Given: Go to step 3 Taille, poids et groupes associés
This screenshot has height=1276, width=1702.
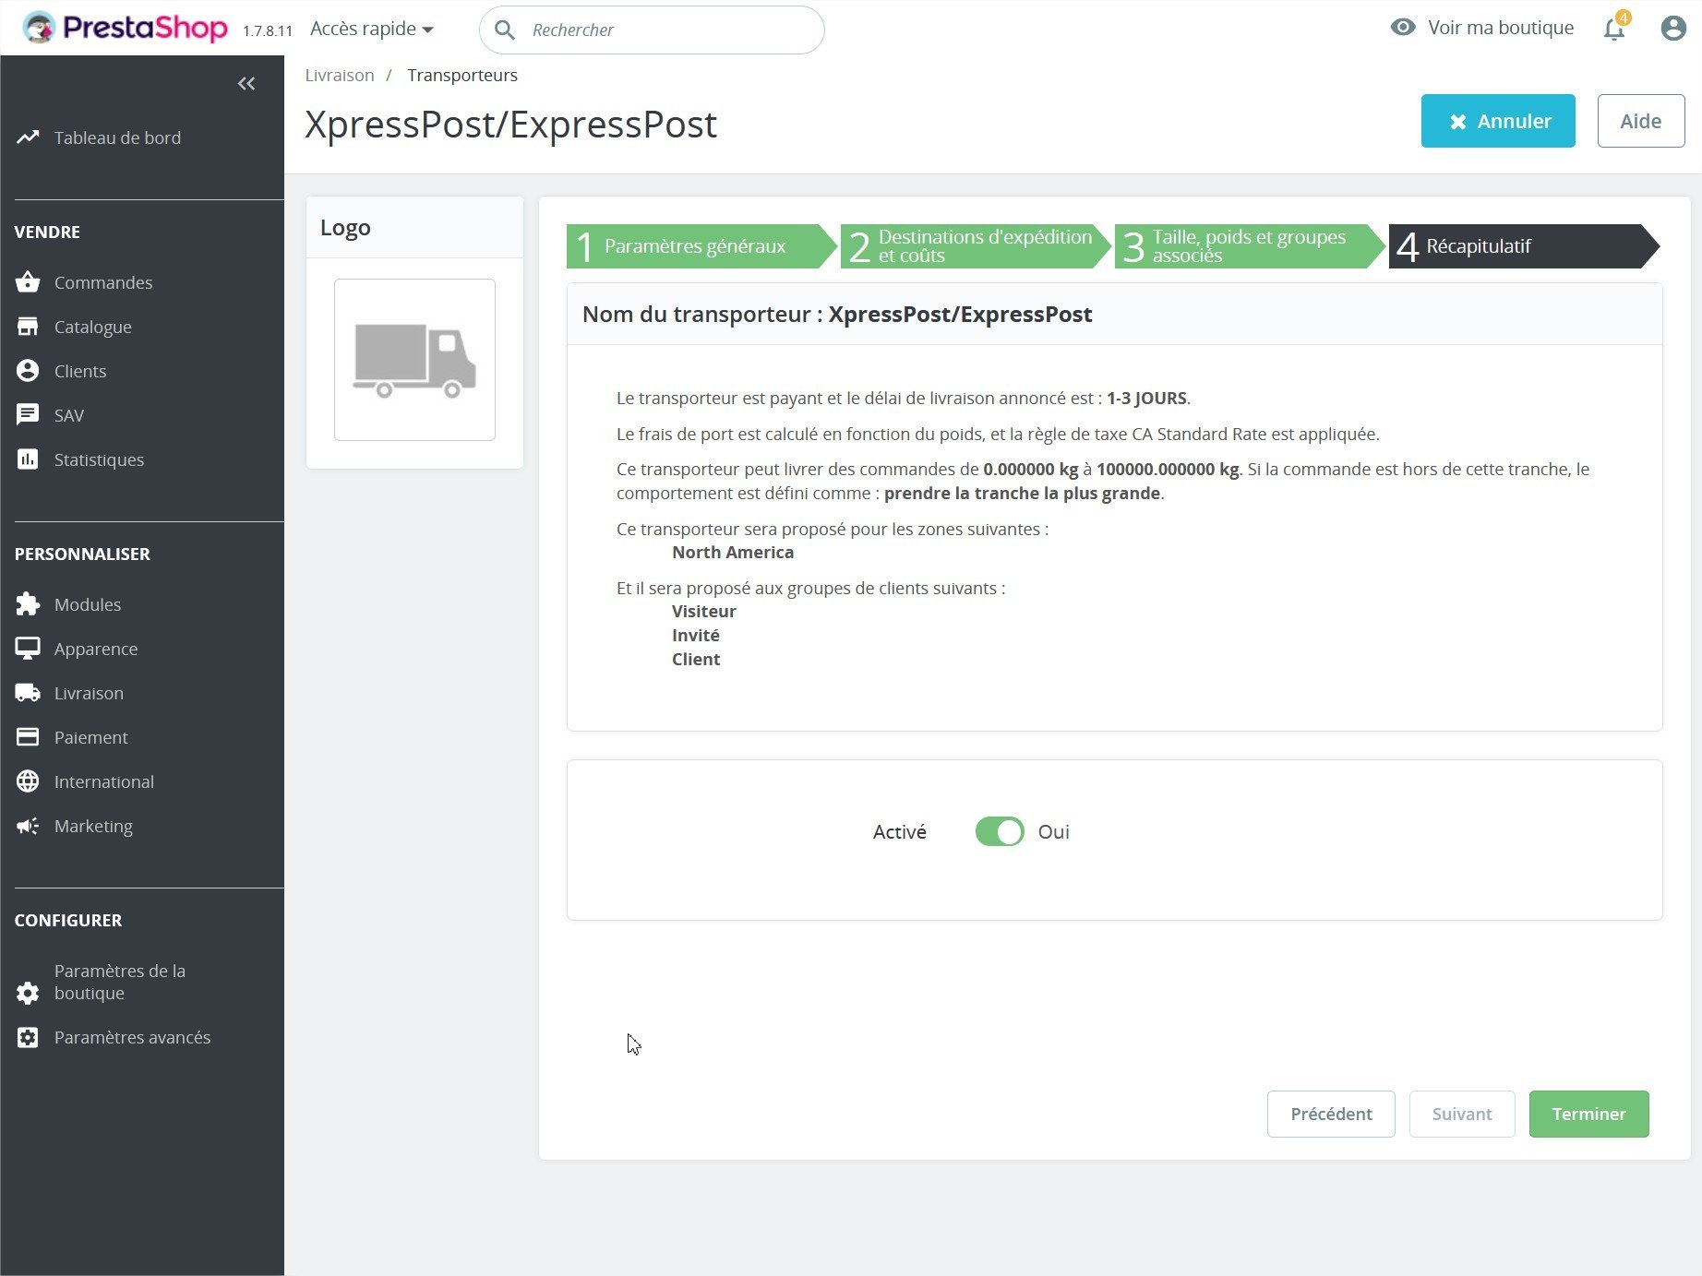Looking at the screenshot, I should click(x=1249, y=246).
